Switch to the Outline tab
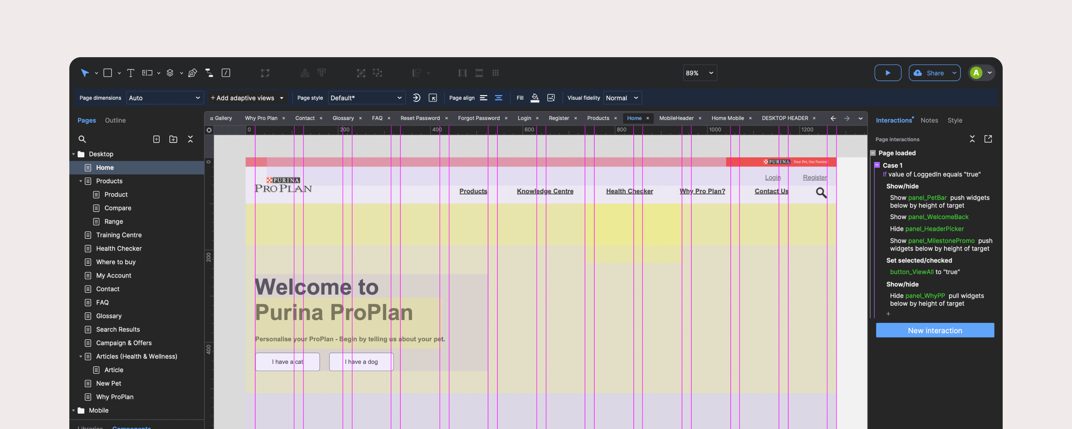This screenshot has width=1072, height=429. tap(115, 120)
